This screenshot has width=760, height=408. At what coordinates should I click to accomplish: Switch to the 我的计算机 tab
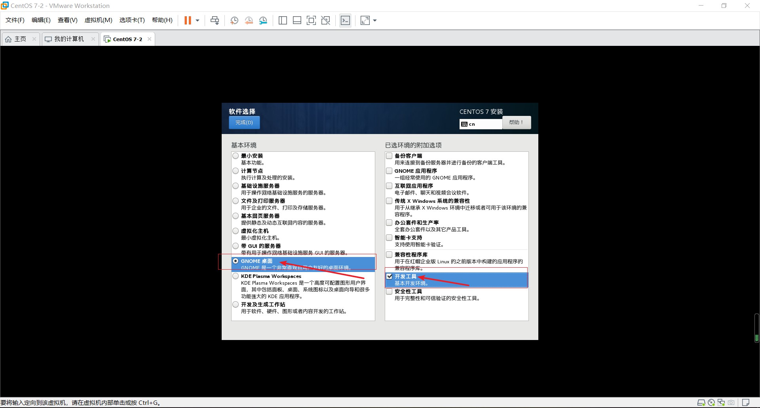69,39
